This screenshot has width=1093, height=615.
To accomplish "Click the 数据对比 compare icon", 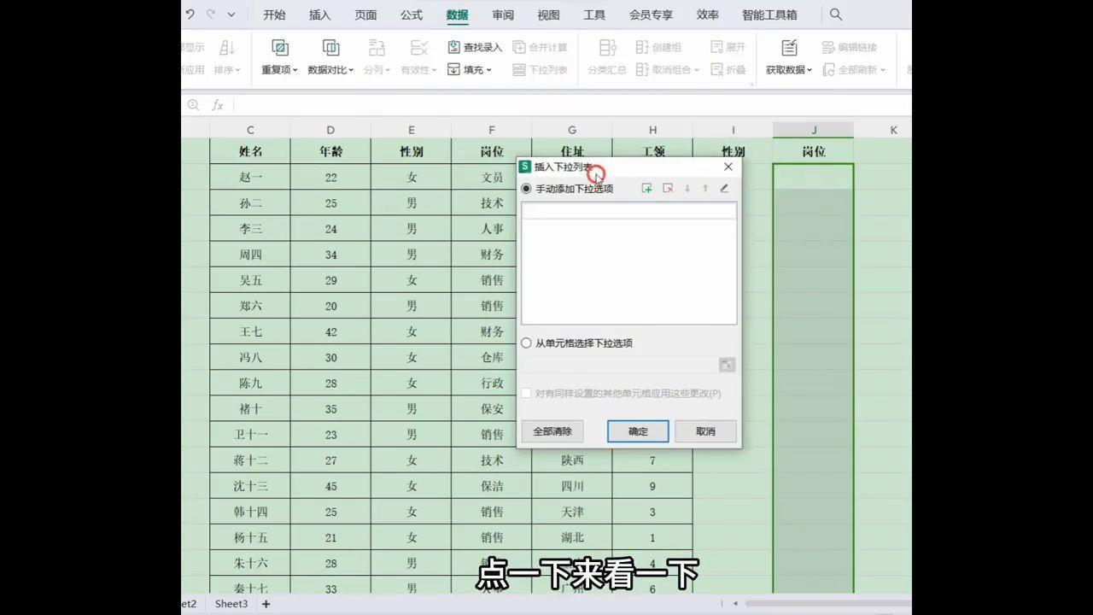I will (x=330, y=48).
